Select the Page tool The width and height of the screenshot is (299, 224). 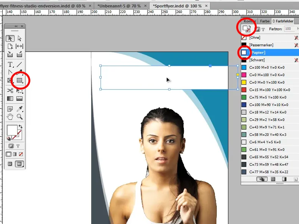pyautogui.click(x=10, y=46)
